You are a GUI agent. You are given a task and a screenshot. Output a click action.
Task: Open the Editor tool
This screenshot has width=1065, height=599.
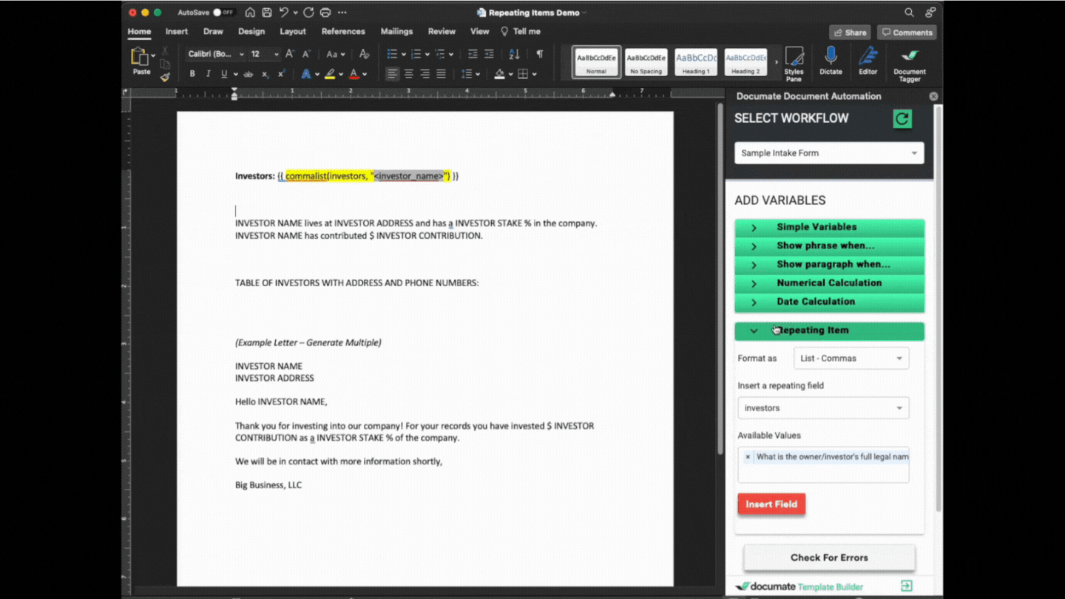(868, 61)
